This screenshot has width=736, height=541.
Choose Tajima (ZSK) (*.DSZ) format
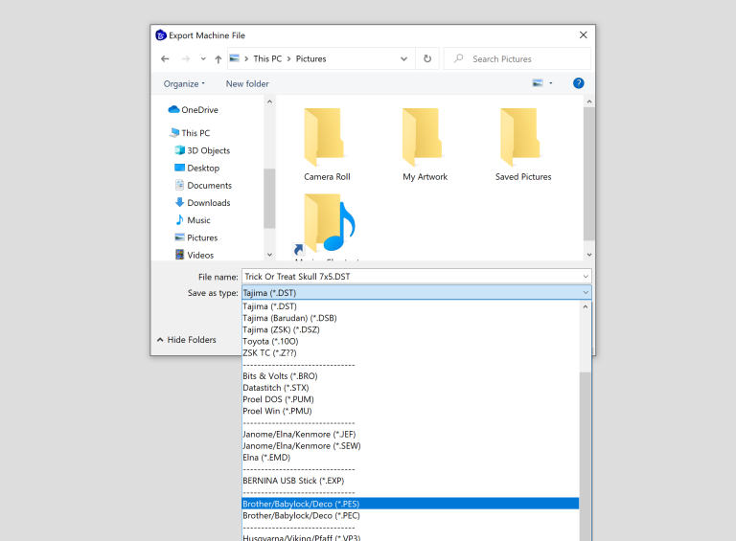410,329
